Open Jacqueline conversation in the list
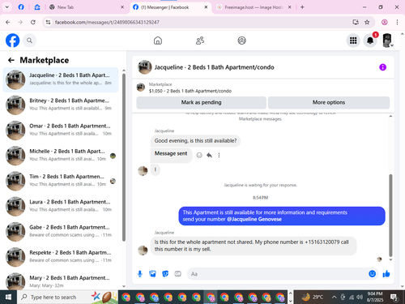Viewport: 405px width, 304px height. coord(61,79)
